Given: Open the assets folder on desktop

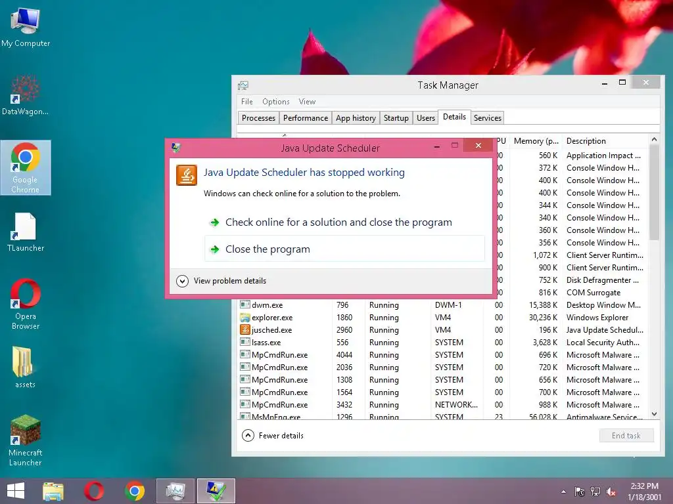Looking at the screenshot, I should coord(25,367).
